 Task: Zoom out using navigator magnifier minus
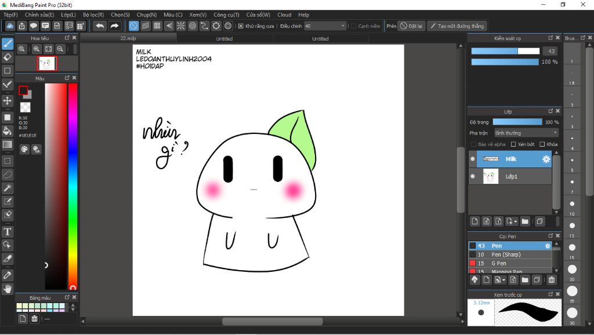(60, 49)
